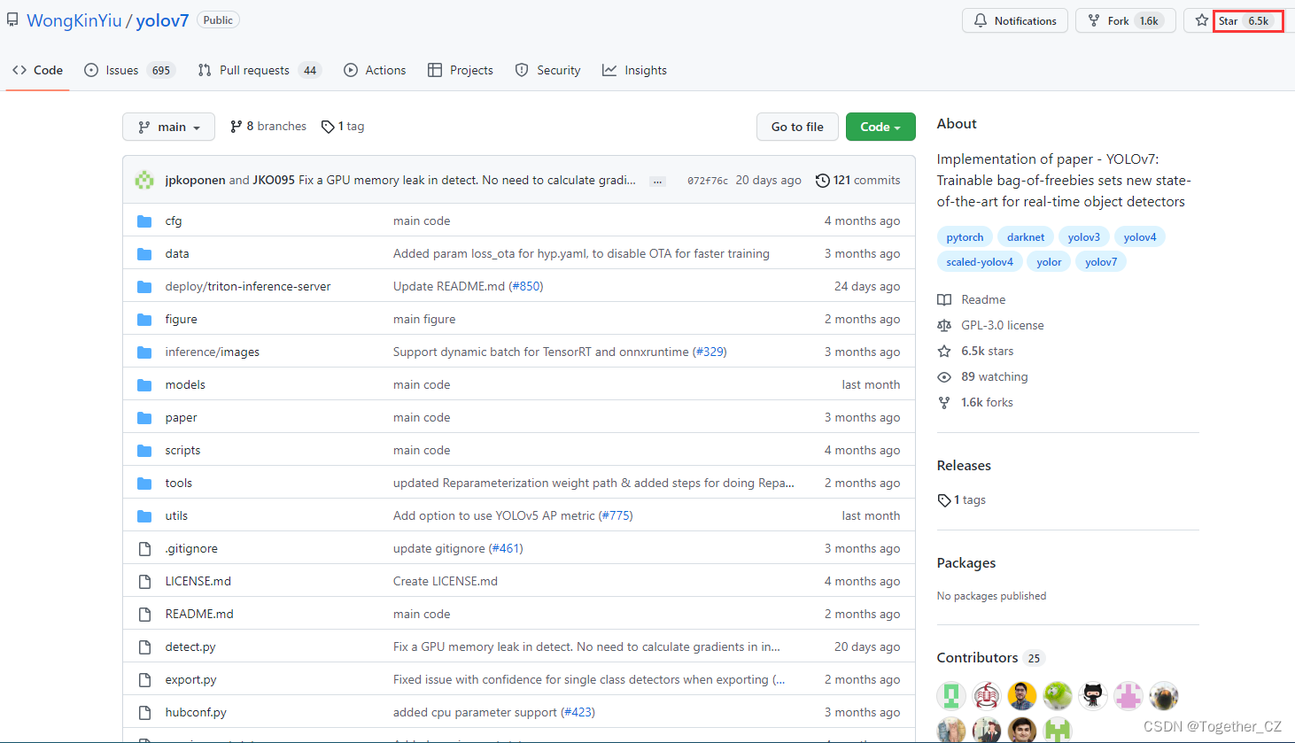This screenshot has height=743, width=1295.
Task: Open the LICENSE.md file
Action: pyautogui.click(x=198, y=581)
